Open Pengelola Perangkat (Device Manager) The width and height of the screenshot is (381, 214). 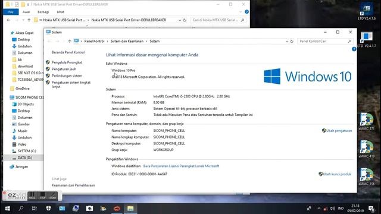[67, 62]
